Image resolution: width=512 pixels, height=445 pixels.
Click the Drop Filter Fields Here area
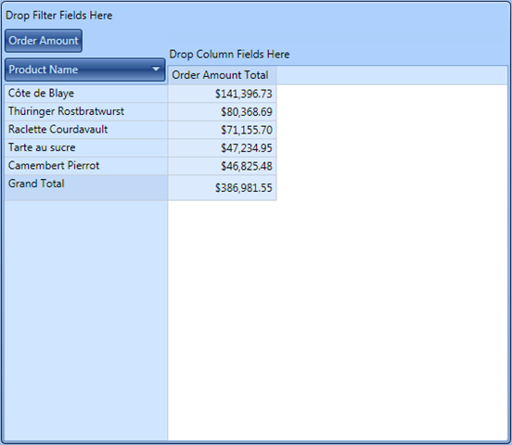[58, 16]
